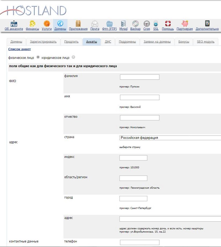Click the Почта envelope icon
Screen dimensions: 221x247
pyautogui.click(x=95, y=24)
